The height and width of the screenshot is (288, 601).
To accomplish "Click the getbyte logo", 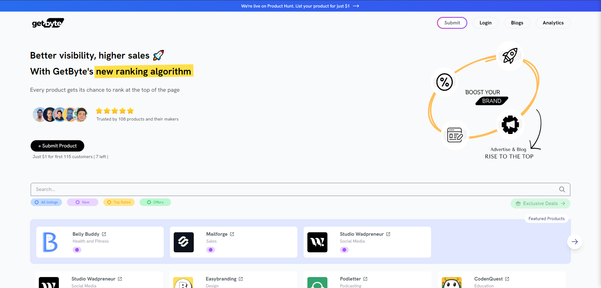I will coord(48,23).
